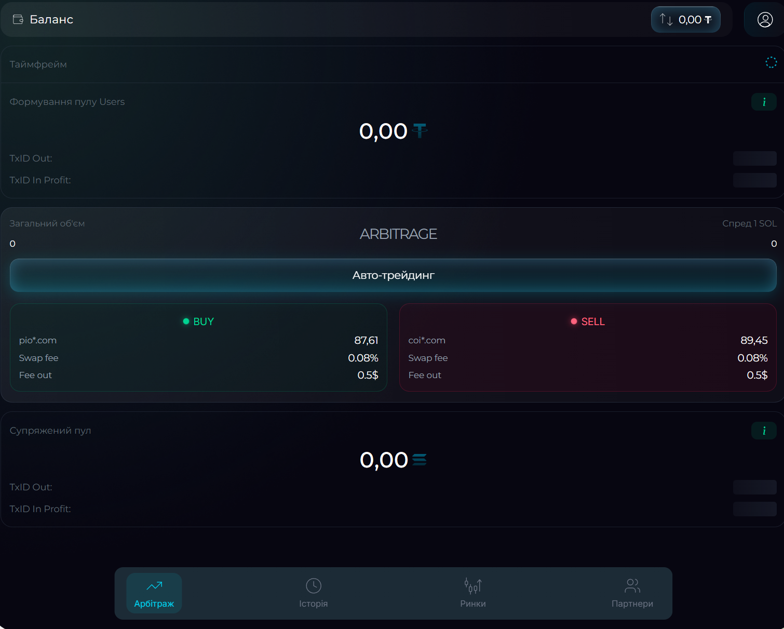Click the TxID Out input field

754,158
